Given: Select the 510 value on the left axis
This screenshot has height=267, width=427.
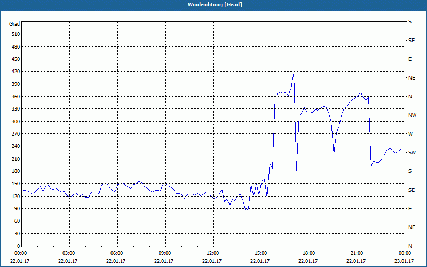Looking at the screenshot, I should tap(16, 34).
